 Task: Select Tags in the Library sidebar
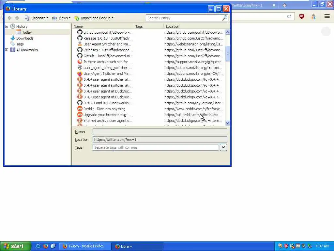coord(20,44)
